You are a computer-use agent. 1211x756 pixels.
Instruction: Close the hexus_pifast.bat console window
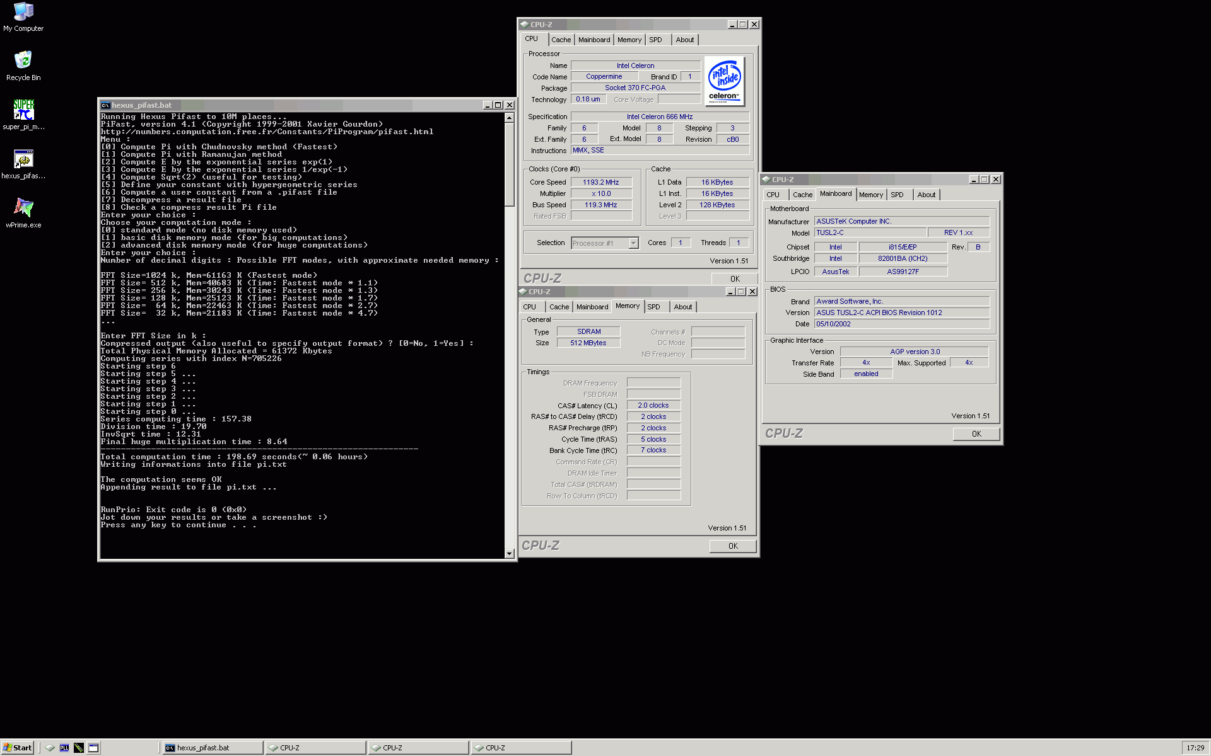click(510, 105)
